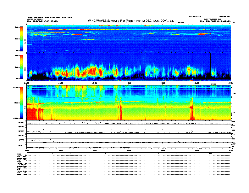Click the vertical RAD1 panel axis label
249x193 pixels.
(x=25, y=69)
